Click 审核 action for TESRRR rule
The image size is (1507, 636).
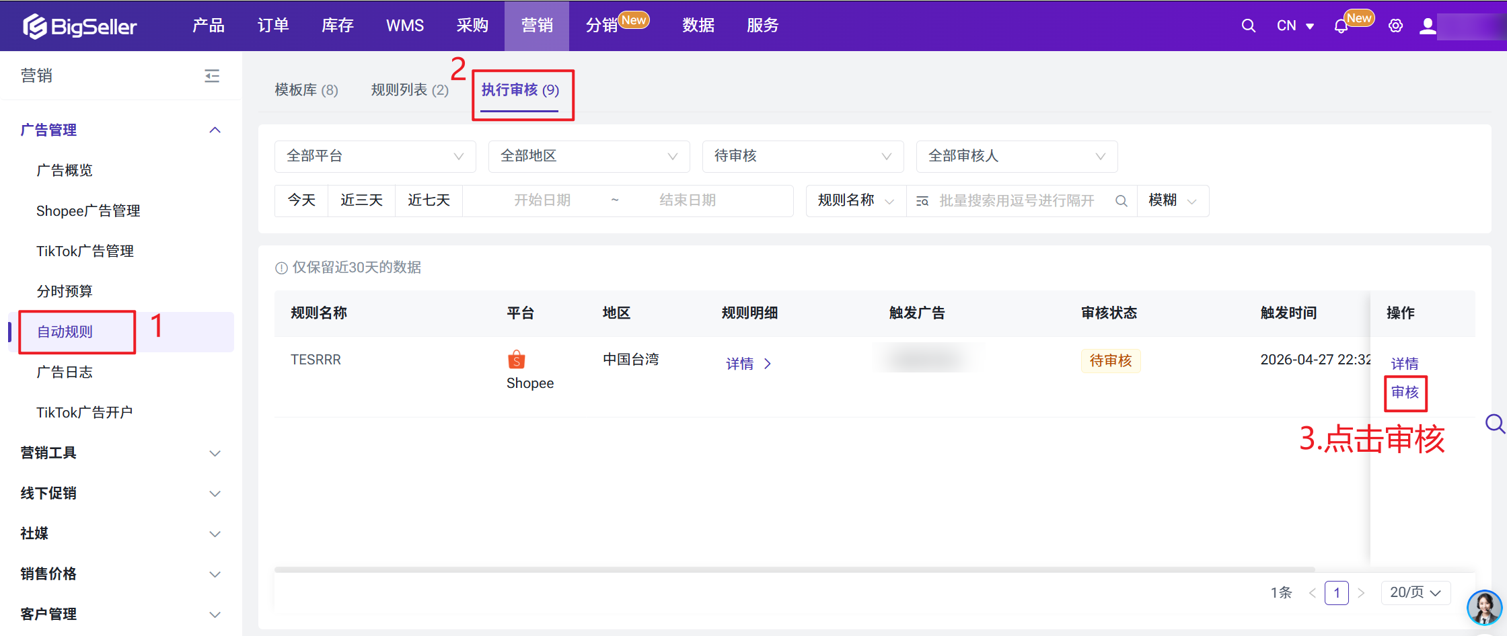pyautogui.click(x=1405, y=393)
